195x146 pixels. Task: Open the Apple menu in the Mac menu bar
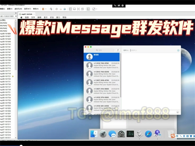(21, 17)
